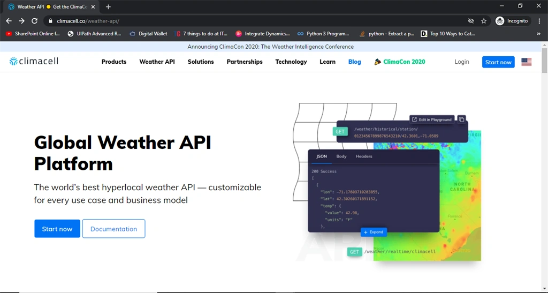548x293 pixels.
Task: Go back with the browser back arrow
Action: (9, 21)
